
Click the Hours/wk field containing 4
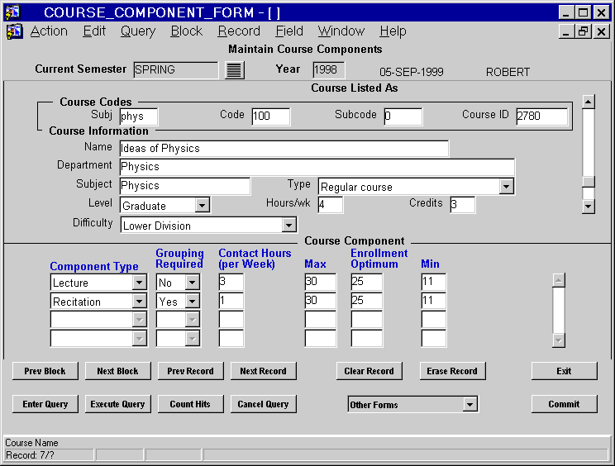point(331,205)
